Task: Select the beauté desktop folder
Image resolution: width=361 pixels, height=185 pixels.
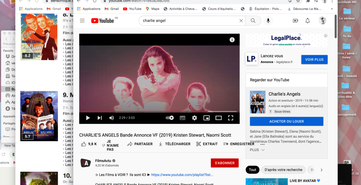Action: pos(347,72)
